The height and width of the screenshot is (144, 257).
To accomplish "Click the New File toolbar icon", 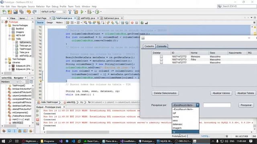I will [x=4, y=12].
